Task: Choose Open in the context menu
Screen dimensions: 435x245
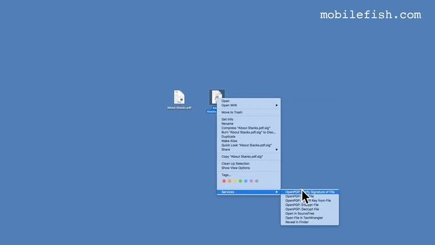Action: [249, 101]
